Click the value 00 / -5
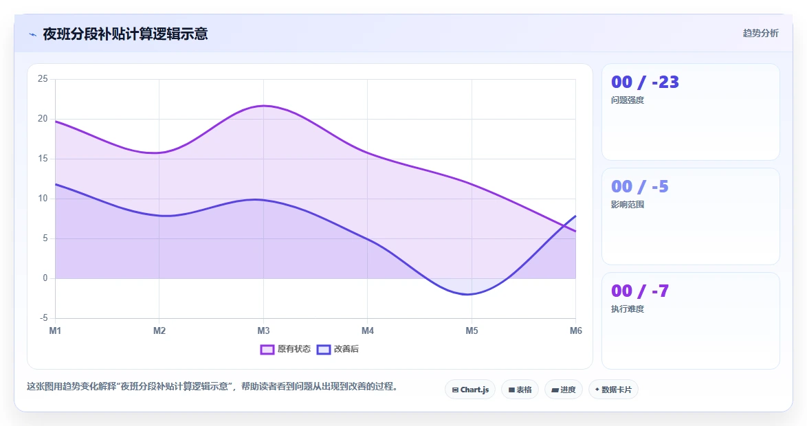This screenshot has height=426, width=807. [640, 186]
